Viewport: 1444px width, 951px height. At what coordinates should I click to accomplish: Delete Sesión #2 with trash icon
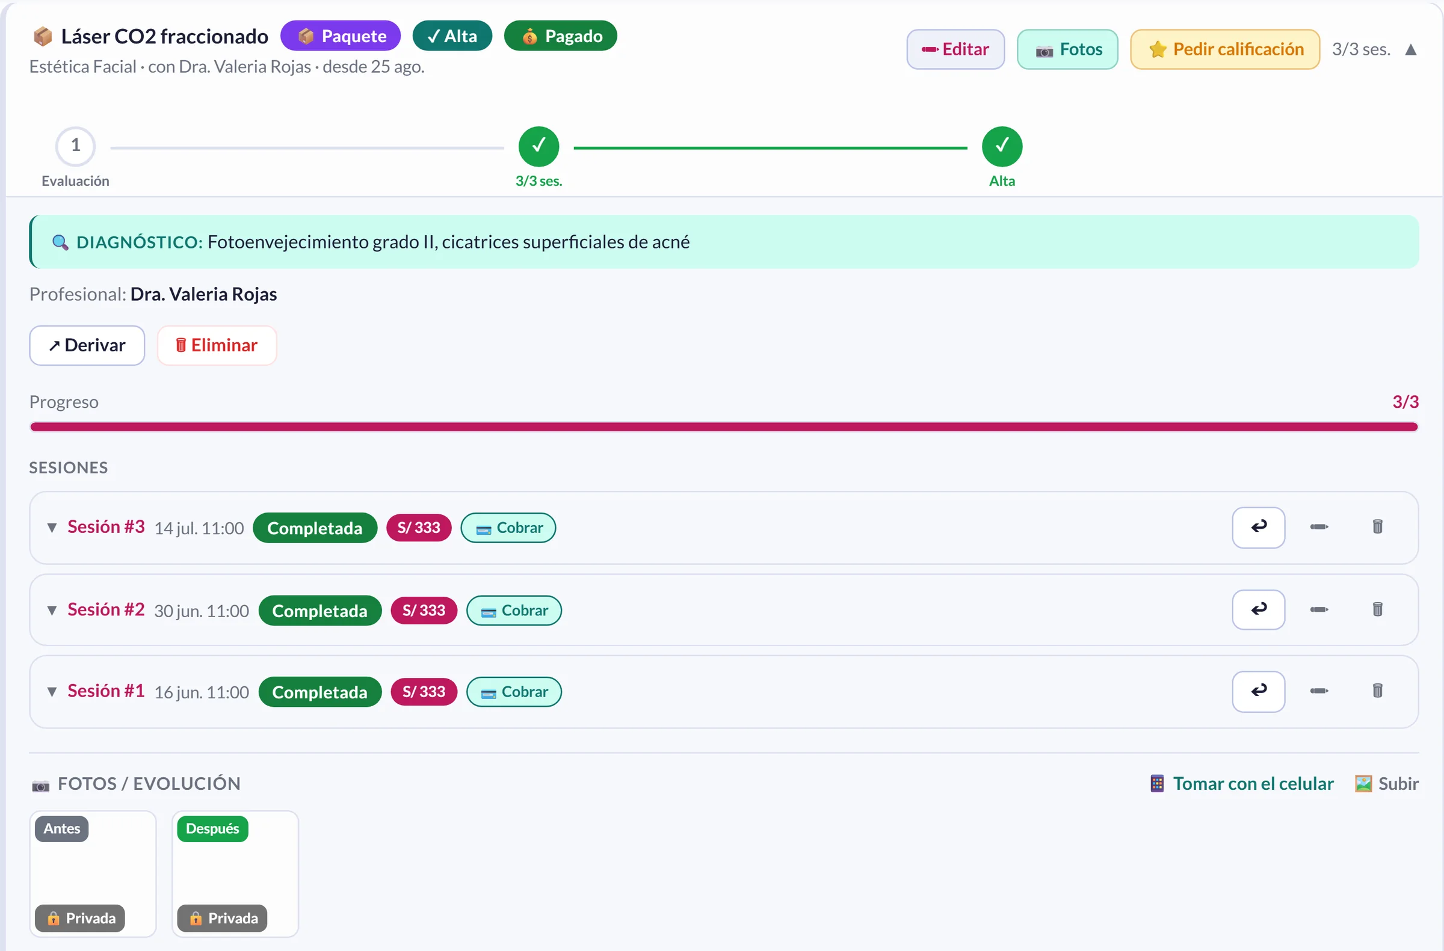[x=1377, y=609]
